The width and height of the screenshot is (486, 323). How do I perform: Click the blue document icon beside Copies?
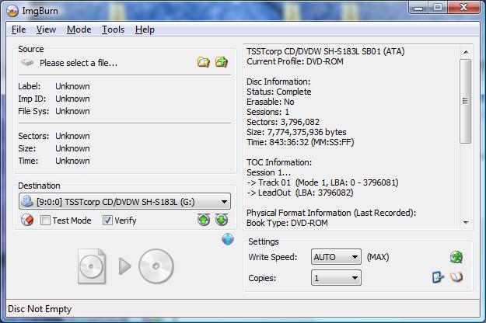pyautogui.click(x=439, y=277)
